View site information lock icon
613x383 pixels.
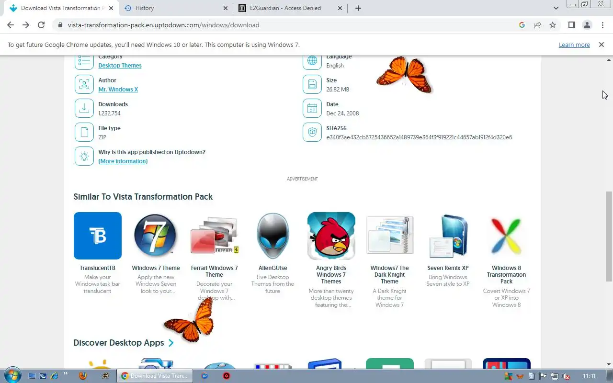coord(60,25)
